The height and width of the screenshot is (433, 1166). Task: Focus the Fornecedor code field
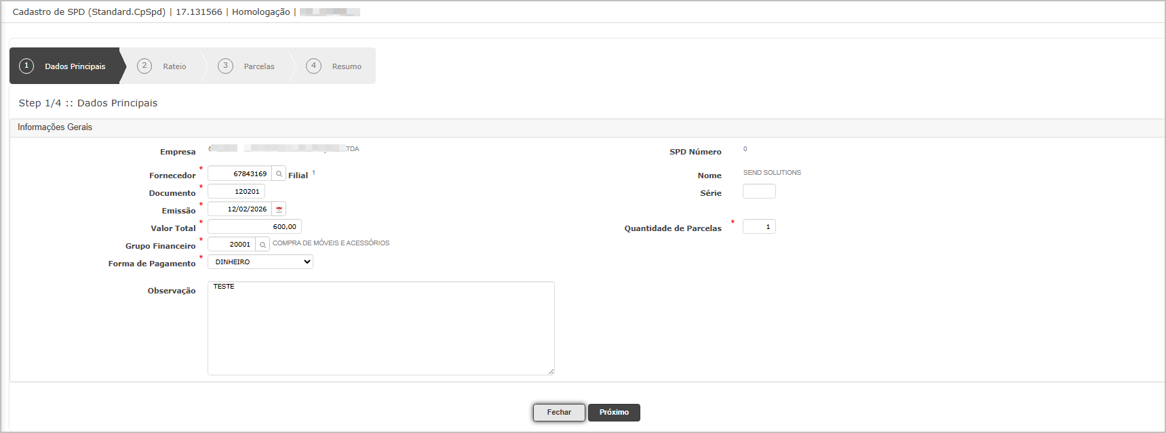click(x=240, y=174)
